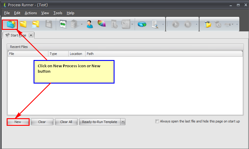Click the grayed plug connector icon
Screen dimensions: 249x149
click(228, 24)
